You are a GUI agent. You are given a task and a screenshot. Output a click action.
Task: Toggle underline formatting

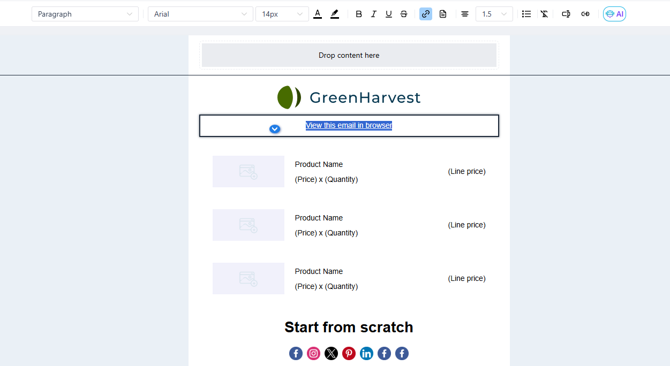click(x=389, y=14)
